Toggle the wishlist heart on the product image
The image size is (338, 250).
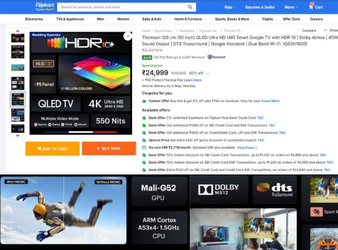click(128, 36)
